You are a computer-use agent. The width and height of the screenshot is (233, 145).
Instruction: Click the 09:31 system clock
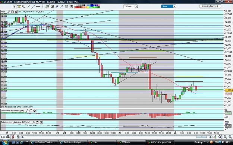pos(228,142)
